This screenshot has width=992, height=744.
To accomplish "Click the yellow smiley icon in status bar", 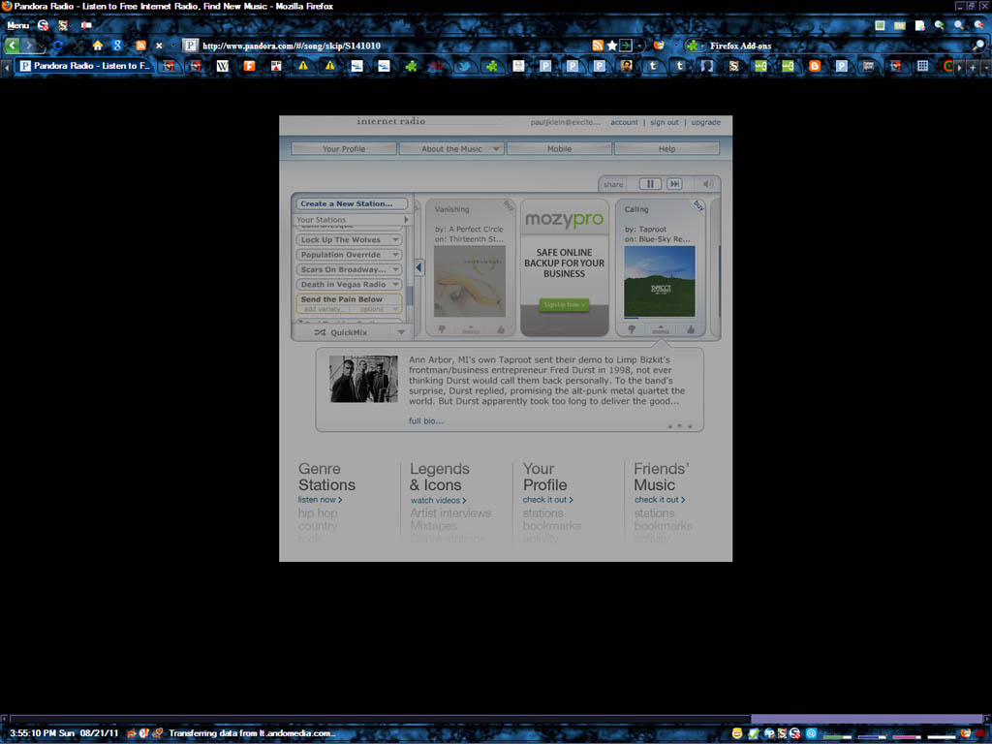I will [x=736, y=733].
